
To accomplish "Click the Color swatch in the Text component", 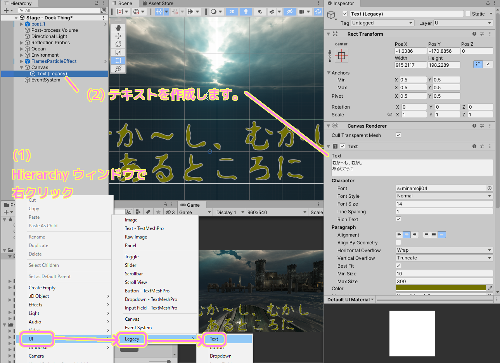I will pyautogui.click(x=440, y=289).
